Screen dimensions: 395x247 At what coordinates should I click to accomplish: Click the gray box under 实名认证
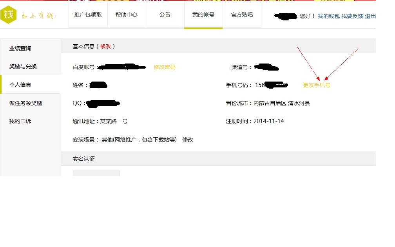click(96, 173)
